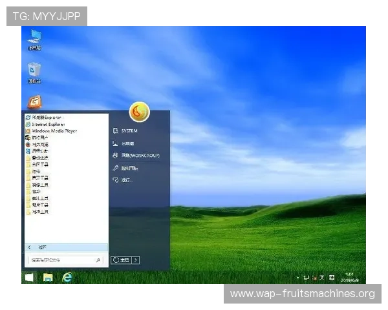This screenshot has height=310, width=388.
Task: Expand the shutdown options arrow
Action: [x=136, y=260]
